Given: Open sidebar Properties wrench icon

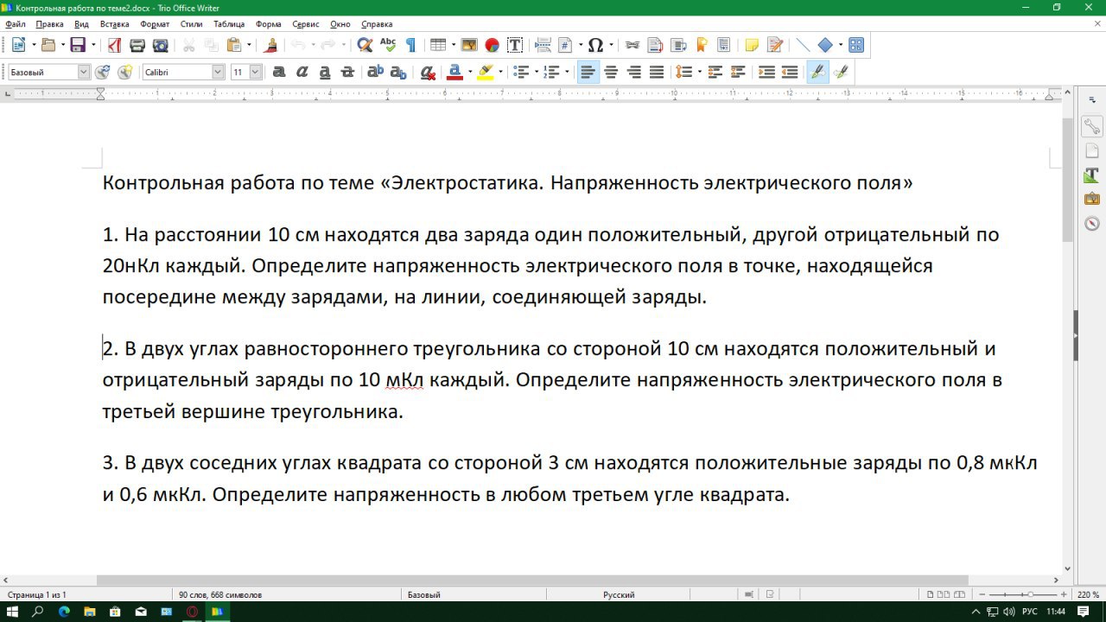Looking at the screenshot, I should 1092,128.
